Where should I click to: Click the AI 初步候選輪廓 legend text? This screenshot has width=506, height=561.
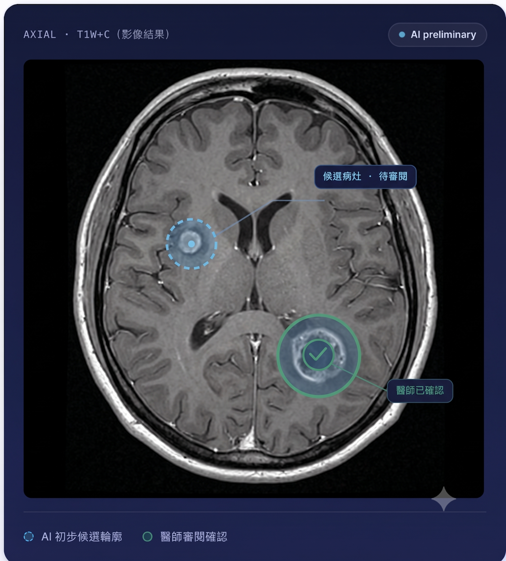[x=82, y=537]
